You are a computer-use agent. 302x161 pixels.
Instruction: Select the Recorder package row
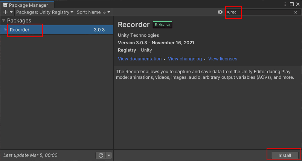(x=57, y=30)
